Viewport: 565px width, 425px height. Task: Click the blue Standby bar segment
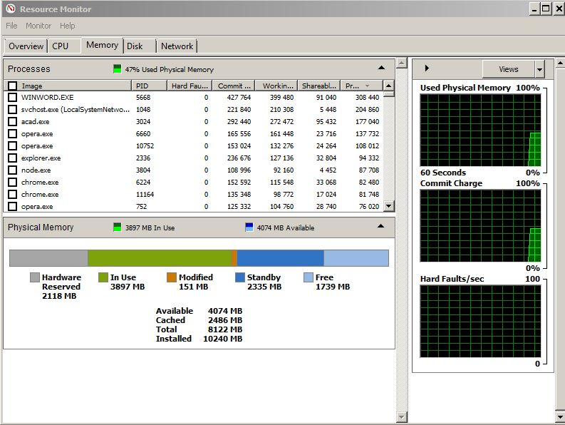280,258
